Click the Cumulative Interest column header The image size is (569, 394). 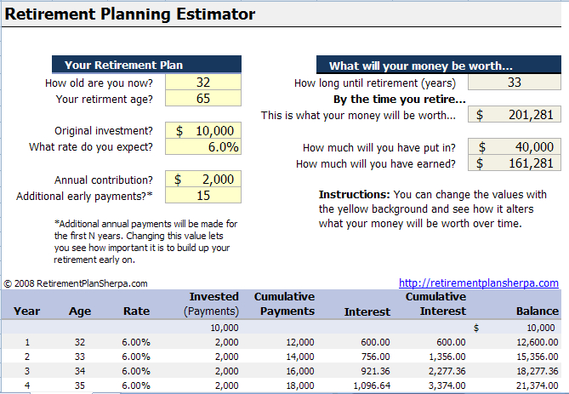[435, 304]
